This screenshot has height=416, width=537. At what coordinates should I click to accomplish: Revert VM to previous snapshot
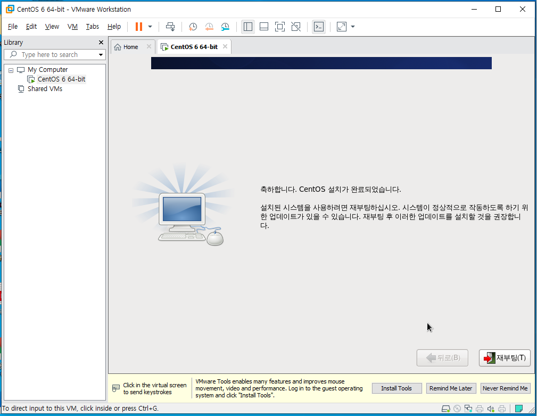coord(209,27)
